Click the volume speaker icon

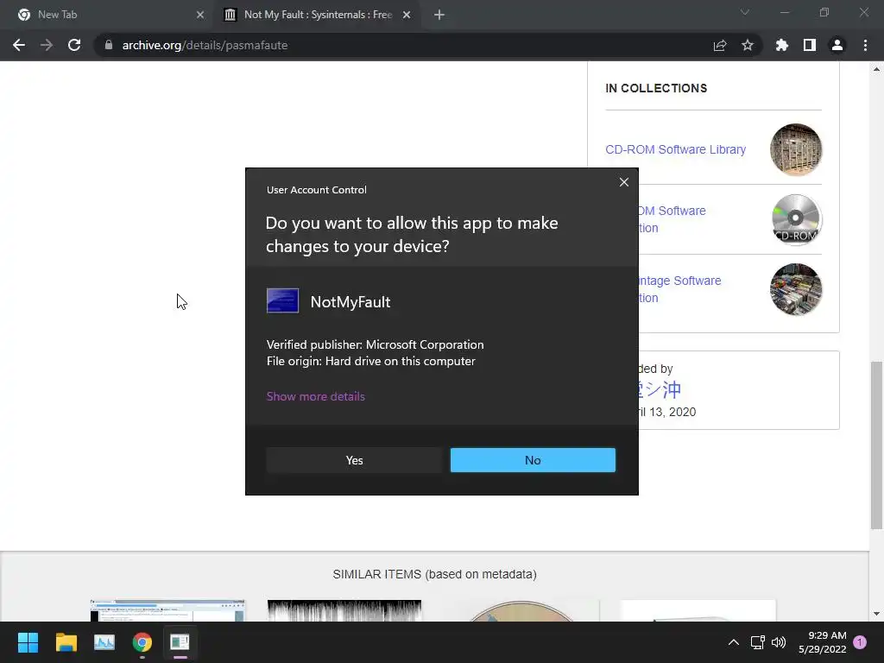779,642
